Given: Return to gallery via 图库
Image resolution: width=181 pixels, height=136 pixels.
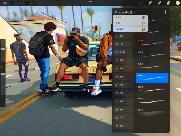Looking at the screenshot, I should 5,3.
